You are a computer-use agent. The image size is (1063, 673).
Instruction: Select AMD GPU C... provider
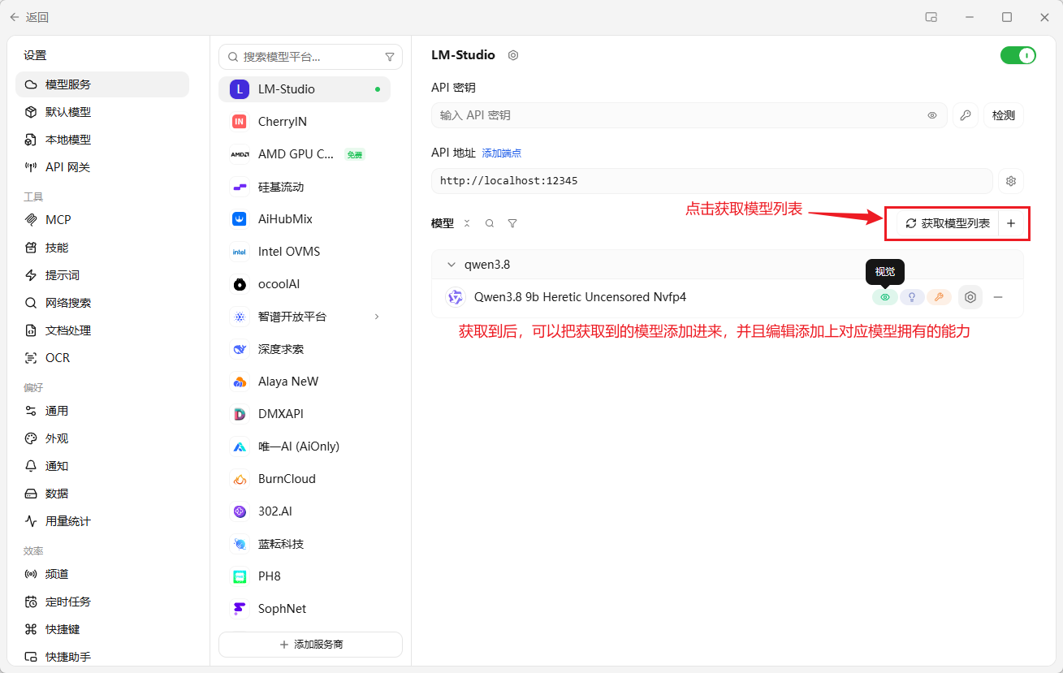[x=305, y=154]
